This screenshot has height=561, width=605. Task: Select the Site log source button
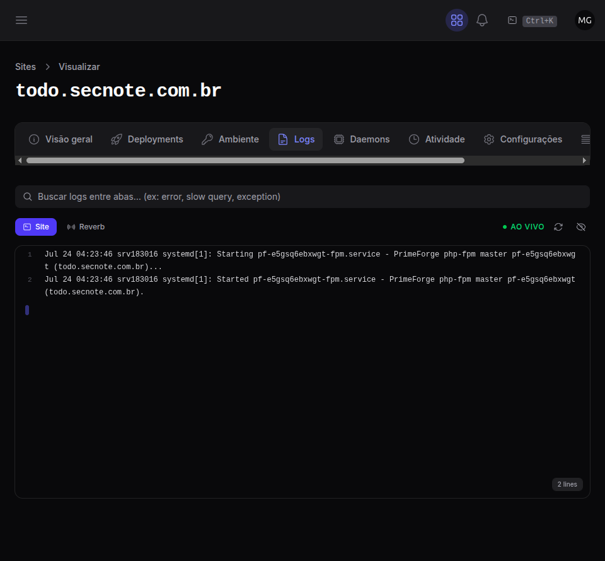(x=36, y=227)
